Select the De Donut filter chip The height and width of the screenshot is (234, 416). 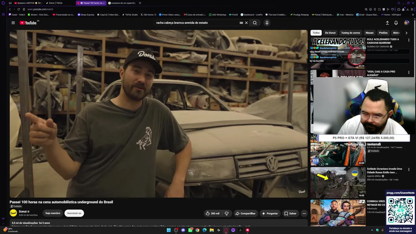pyautogui.click(x=330, y=33)
